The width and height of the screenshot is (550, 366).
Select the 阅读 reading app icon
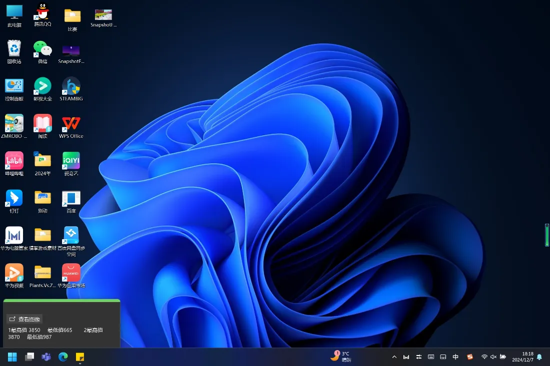43,126
